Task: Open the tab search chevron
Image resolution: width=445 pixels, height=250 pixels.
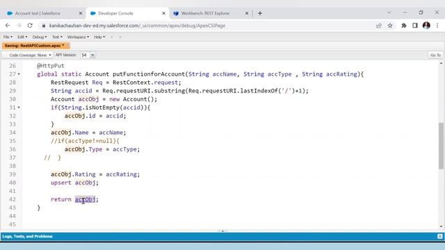Action: (x=389, y=12)
